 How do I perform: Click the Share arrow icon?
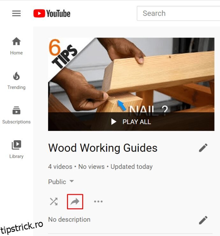(75, 202)
